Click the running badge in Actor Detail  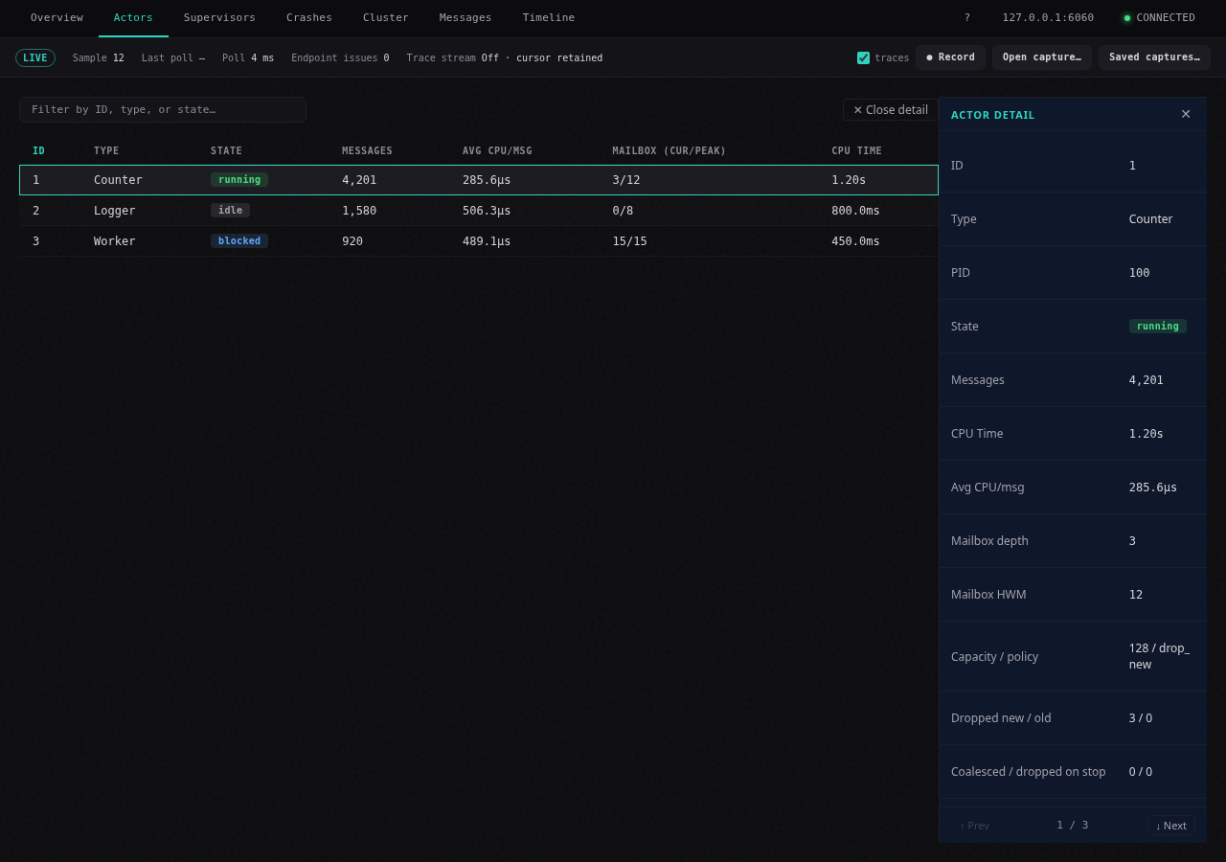(1157, 327)
